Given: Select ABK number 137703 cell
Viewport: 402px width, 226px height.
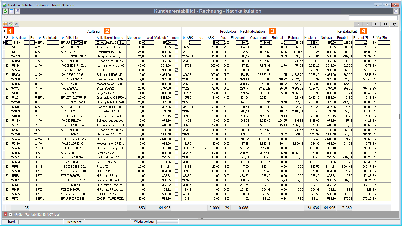Looking at the screenshot, I should pos(189,139).
